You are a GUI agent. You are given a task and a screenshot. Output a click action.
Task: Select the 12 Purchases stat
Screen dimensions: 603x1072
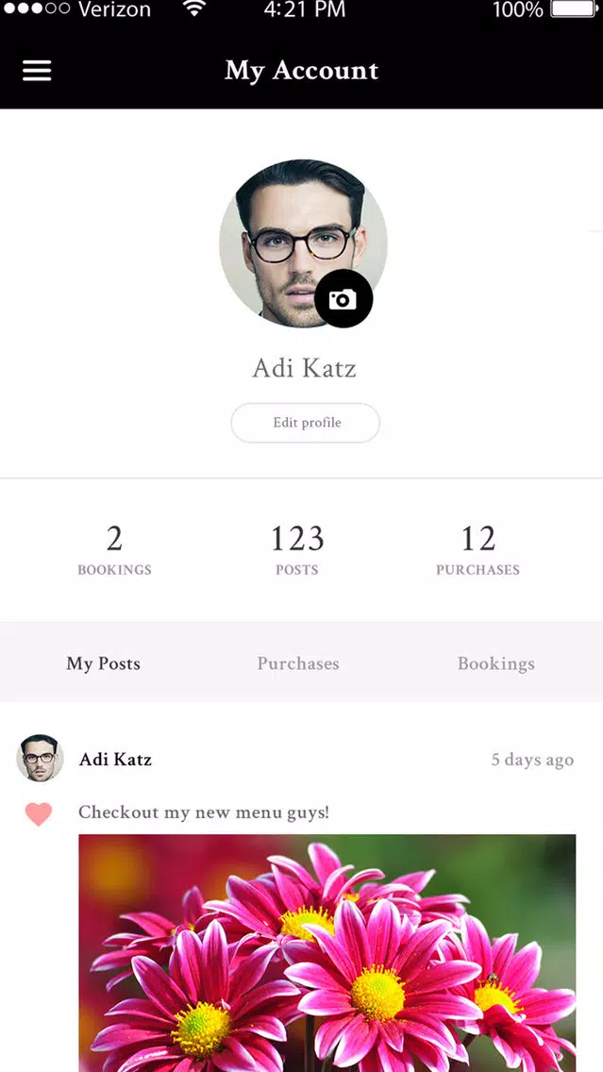tap(477, 550)
